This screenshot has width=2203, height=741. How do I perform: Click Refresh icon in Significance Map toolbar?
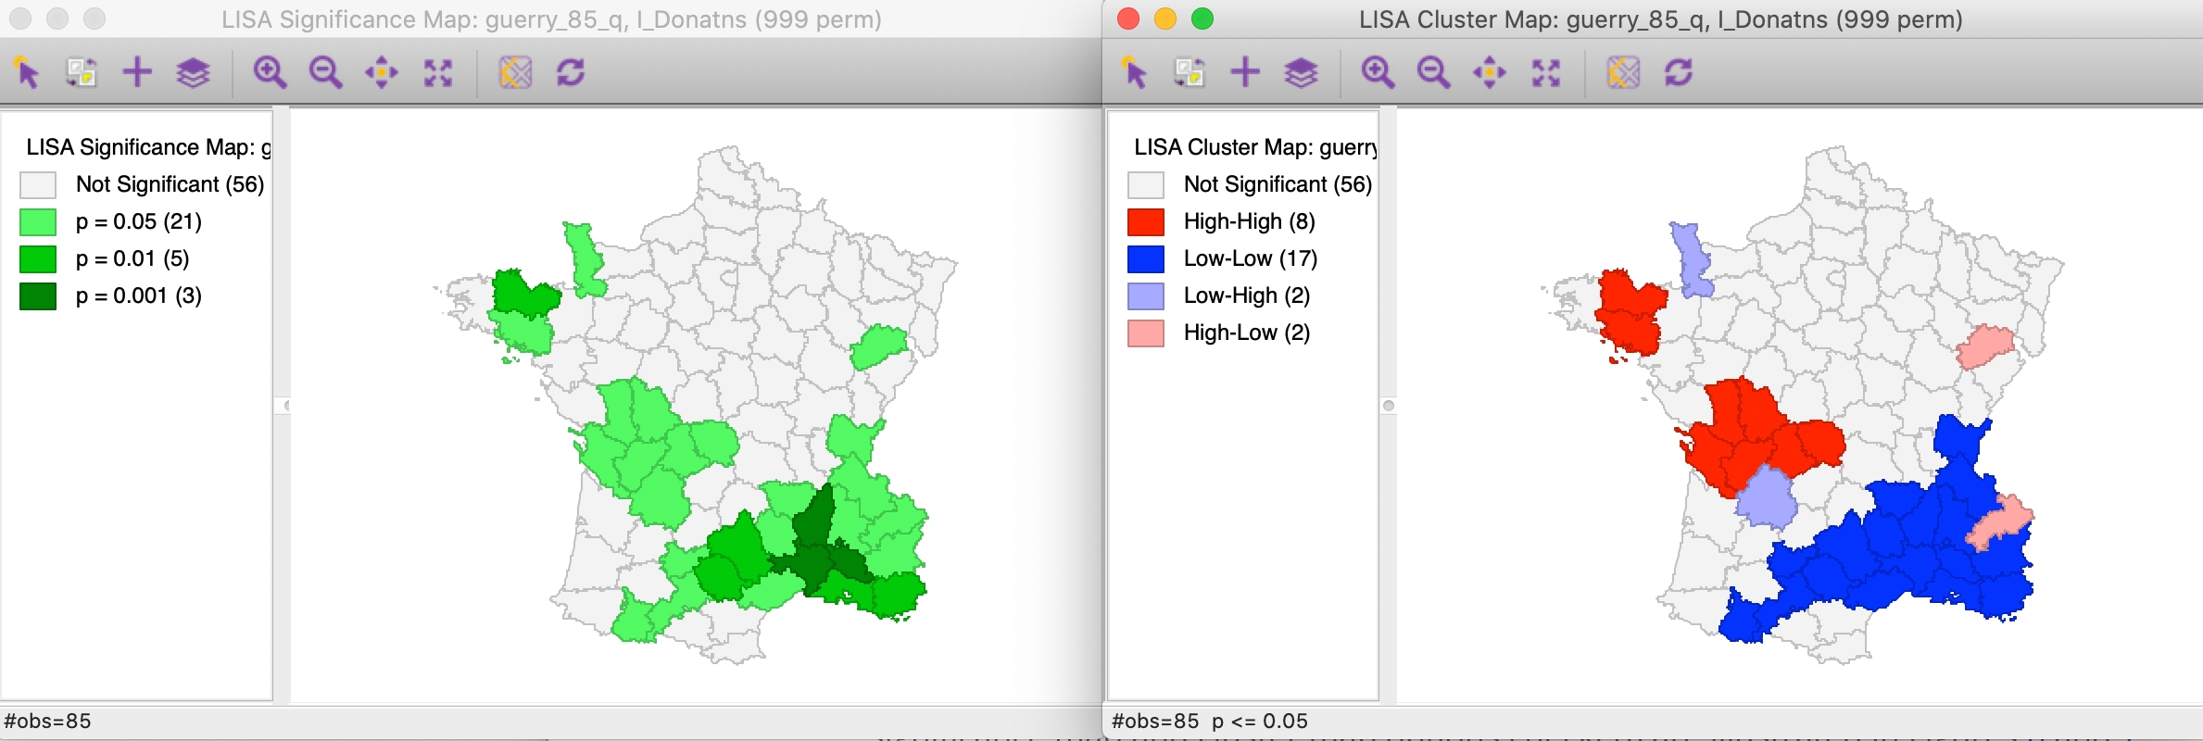pyautogui.click(x=571, y=72)
